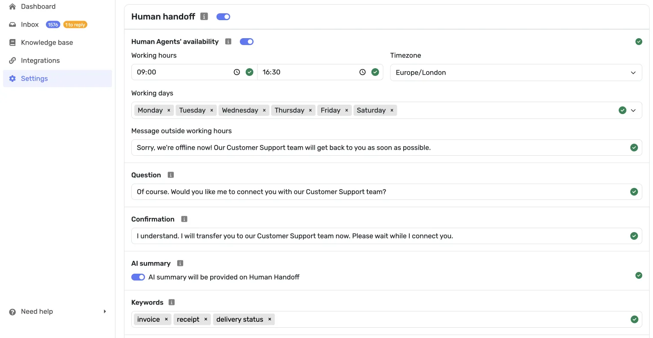Click green check in outside-hours message field
This screenshot has width=653, height=338.
(x=634, y=148)
